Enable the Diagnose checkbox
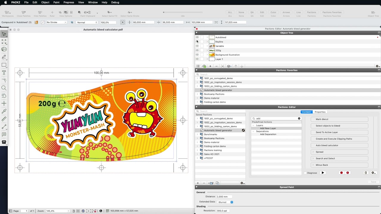This screenshot has width=381, height=214. 305,173
